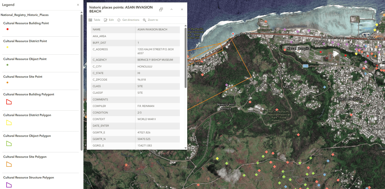
Task: Click the purple Cultural Resource Structure Polygon symbol
Action: (x=9, y=184)
